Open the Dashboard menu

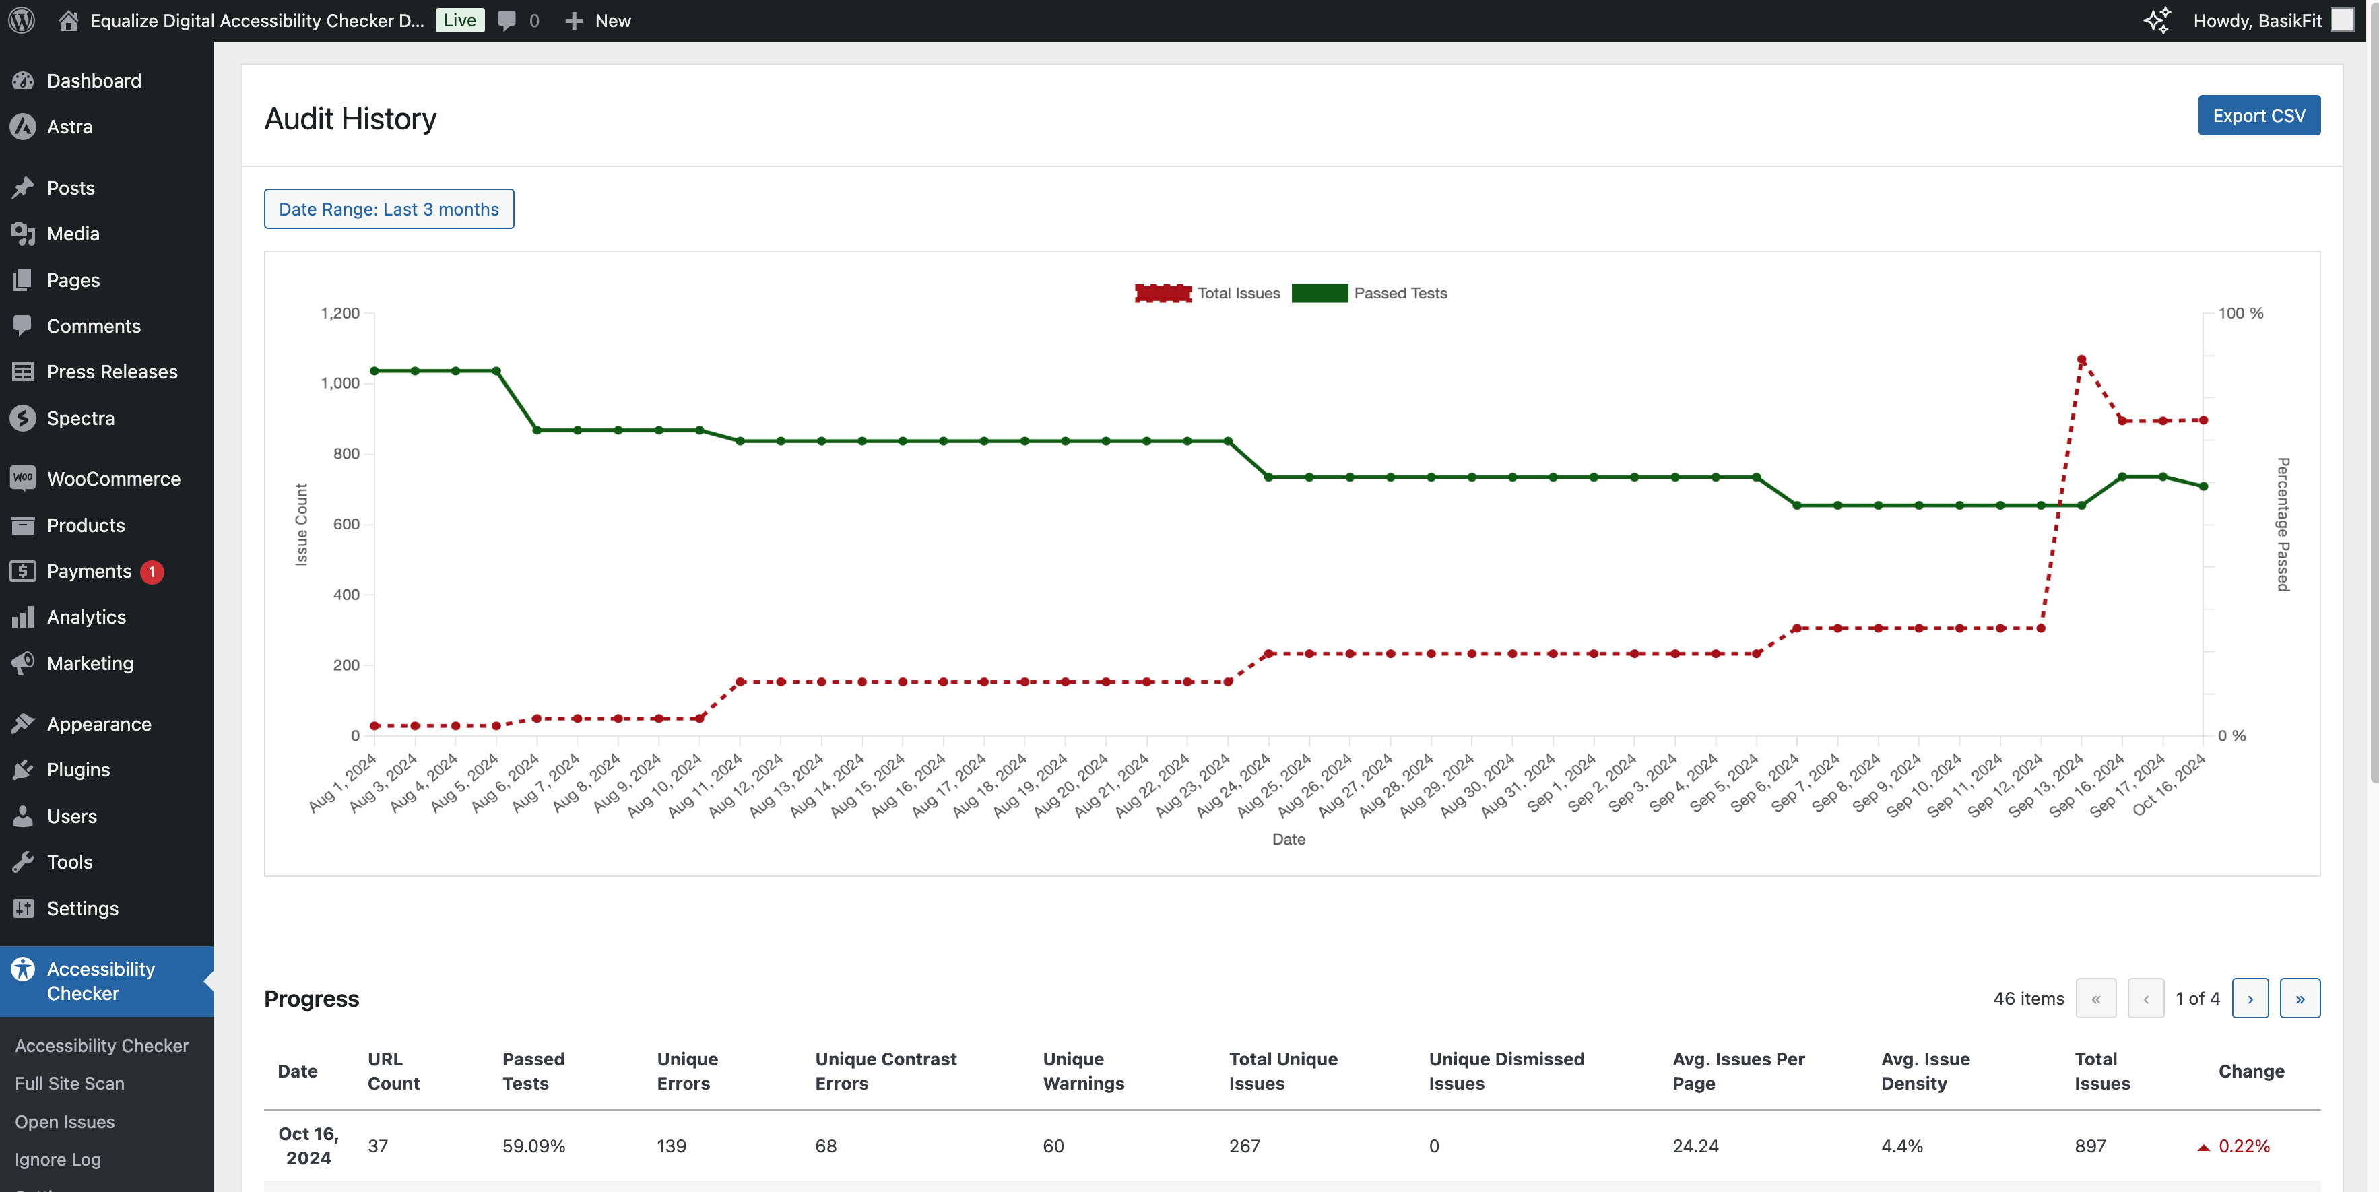107,80
